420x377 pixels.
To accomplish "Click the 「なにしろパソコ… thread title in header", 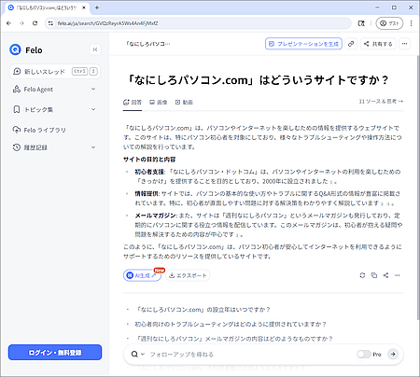I will pyautogui.click(x=148, y=44).
